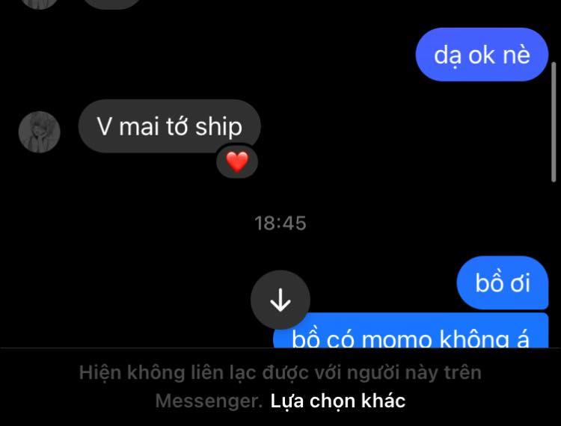The height and width of the screenshot is (426, 561).
Task: Open the red heart reaction
Action: coord(237,162)
